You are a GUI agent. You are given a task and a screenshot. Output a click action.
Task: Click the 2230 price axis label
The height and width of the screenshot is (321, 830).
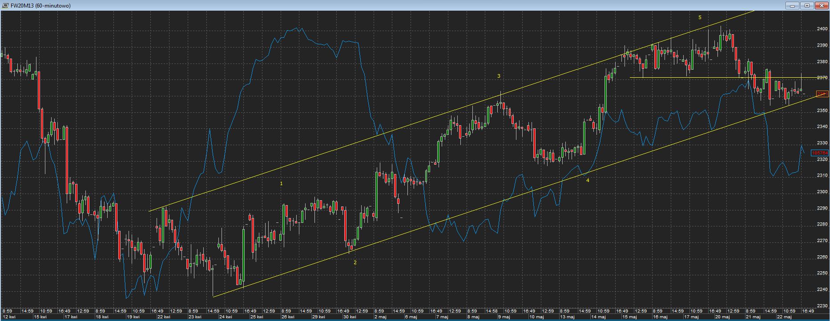click(822, 306)
